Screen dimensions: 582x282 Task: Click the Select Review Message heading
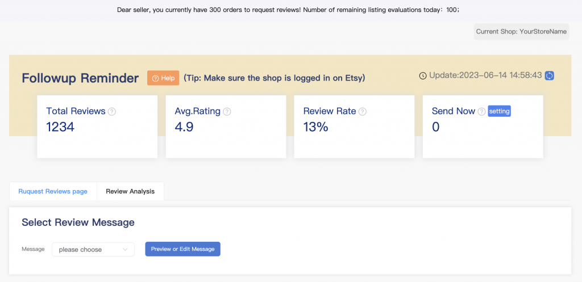pyautogui.click(x=78, y=222)
